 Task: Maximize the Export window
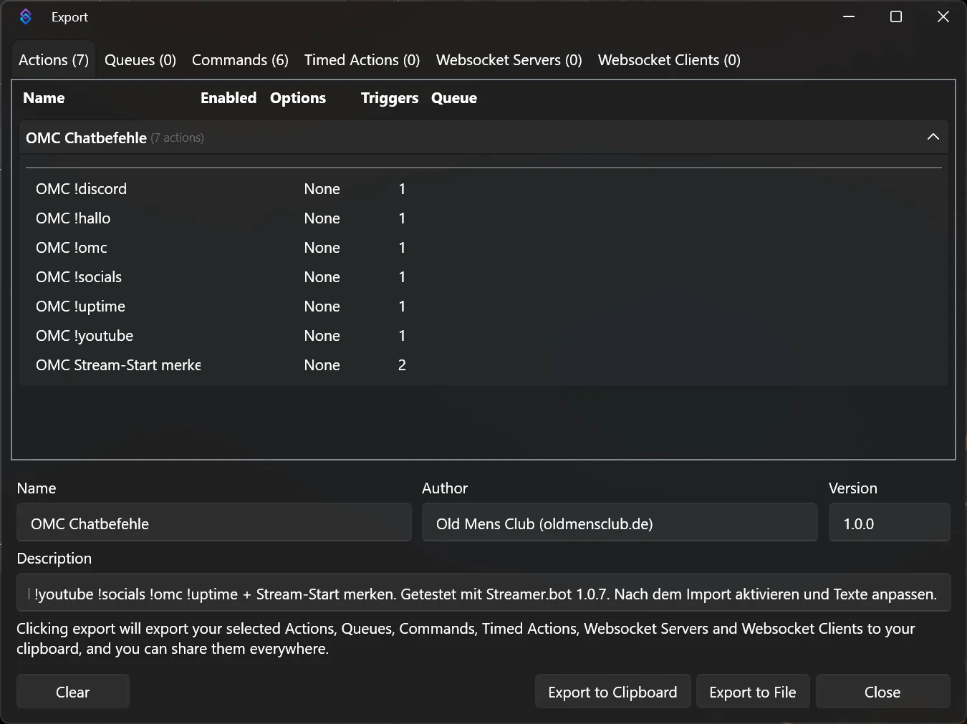[896, 16]
